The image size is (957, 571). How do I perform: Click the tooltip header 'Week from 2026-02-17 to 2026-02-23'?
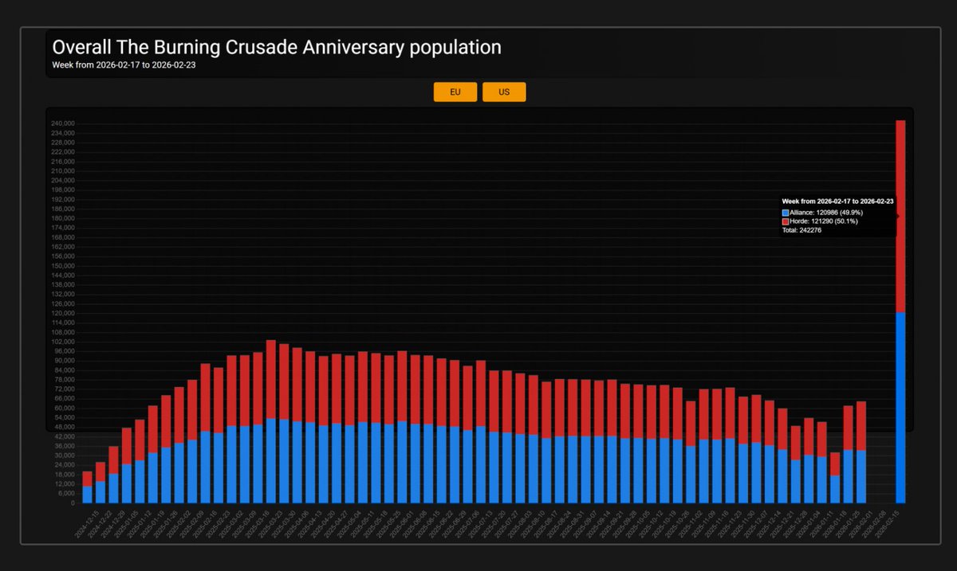[837, 202]
